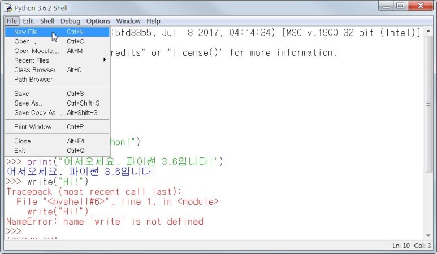437x254 pixels.
Task: Open the Class Browser
Action: (57, 70)
